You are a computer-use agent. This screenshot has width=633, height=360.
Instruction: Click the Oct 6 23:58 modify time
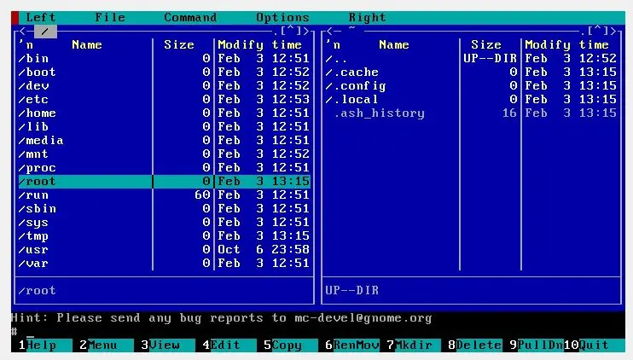[264, 250]
